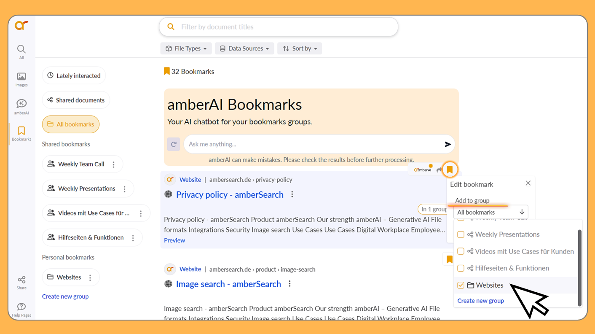This screenshot has height=334, width=595.
Task: Select the Shared documents filter
Action: (x=76, y=100)
